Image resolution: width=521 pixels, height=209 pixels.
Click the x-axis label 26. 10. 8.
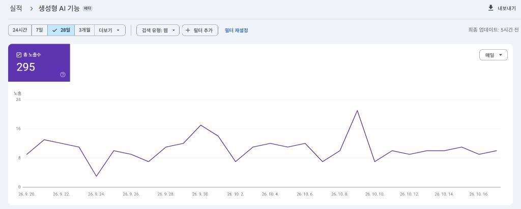(340, 194)
